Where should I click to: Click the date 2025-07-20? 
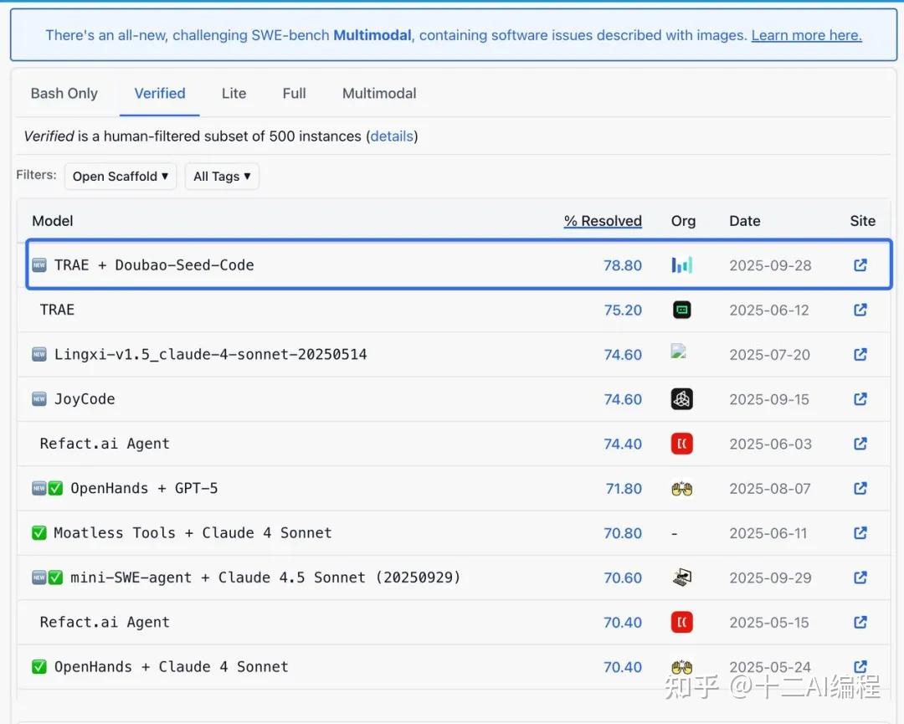(x=770, y=355)
